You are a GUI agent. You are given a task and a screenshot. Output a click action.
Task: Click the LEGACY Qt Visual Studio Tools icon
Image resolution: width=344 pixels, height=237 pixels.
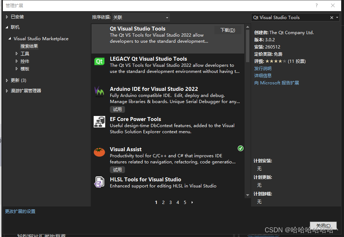coord(99,61)
